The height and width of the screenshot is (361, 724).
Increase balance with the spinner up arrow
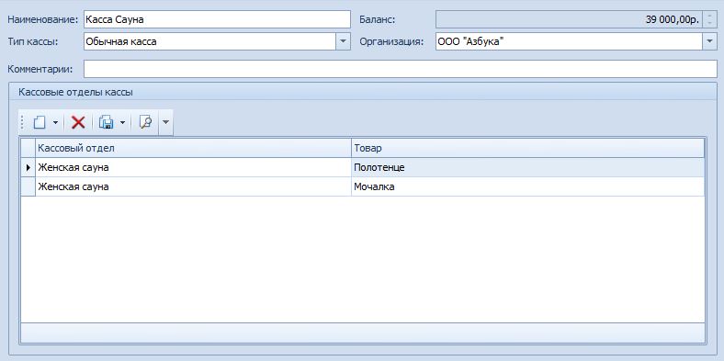(x=709, y=16)
